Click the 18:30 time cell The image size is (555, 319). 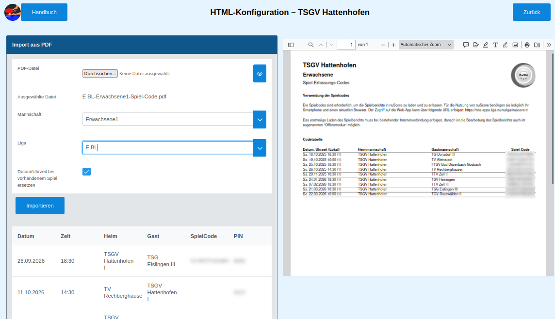click(x=67, y=261)
